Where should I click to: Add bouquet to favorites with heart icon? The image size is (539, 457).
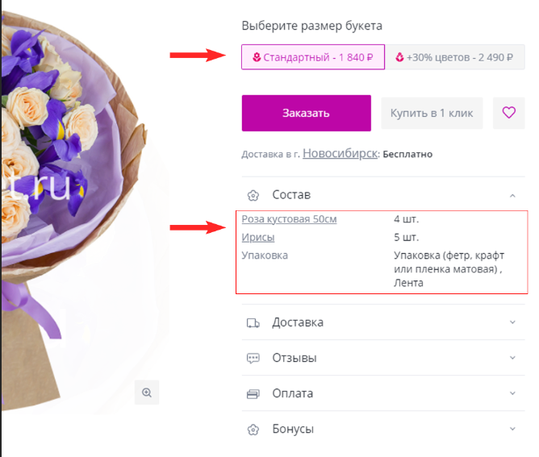coord(508,113)
